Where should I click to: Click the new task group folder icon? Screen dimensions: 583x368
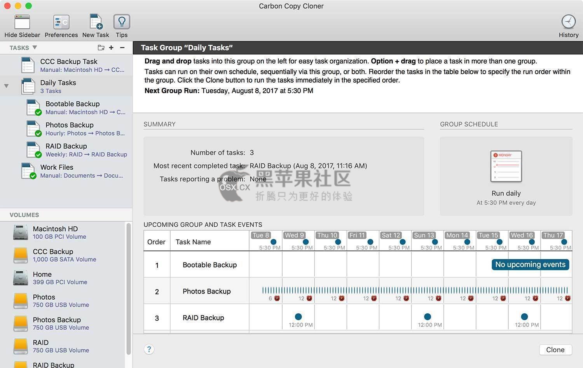point(101,47)
